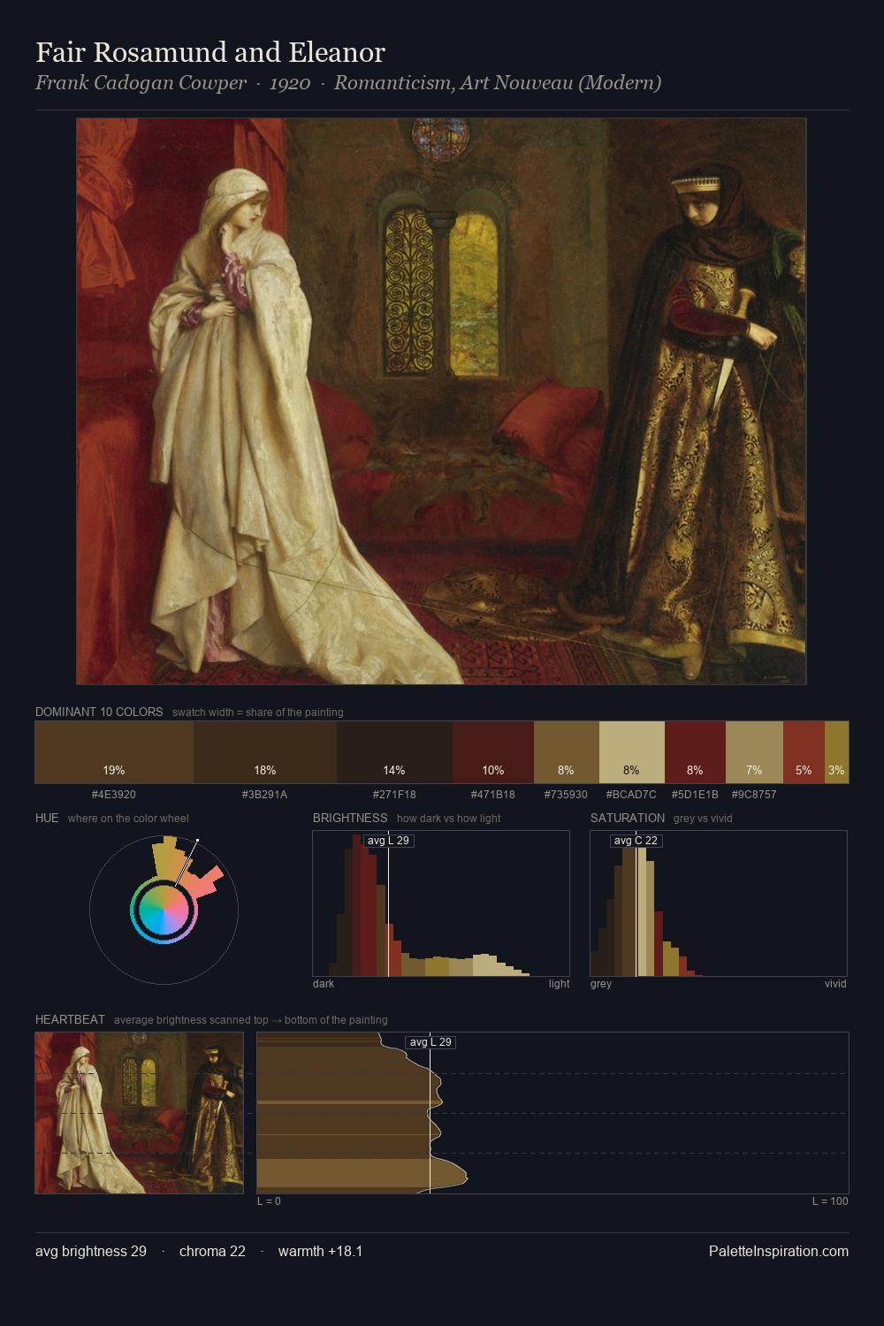Viewport: 884px width, 1326px height.
Task: Click the hue color wheel center
Action: coord(164,910)
